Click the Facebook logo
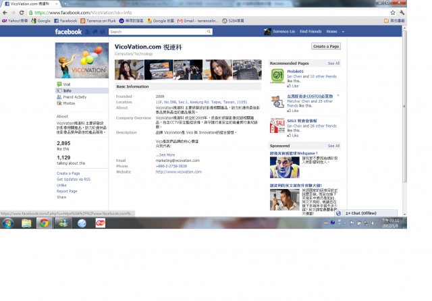Viewport: 432px width, 301px height. click(x=68, y=32)
